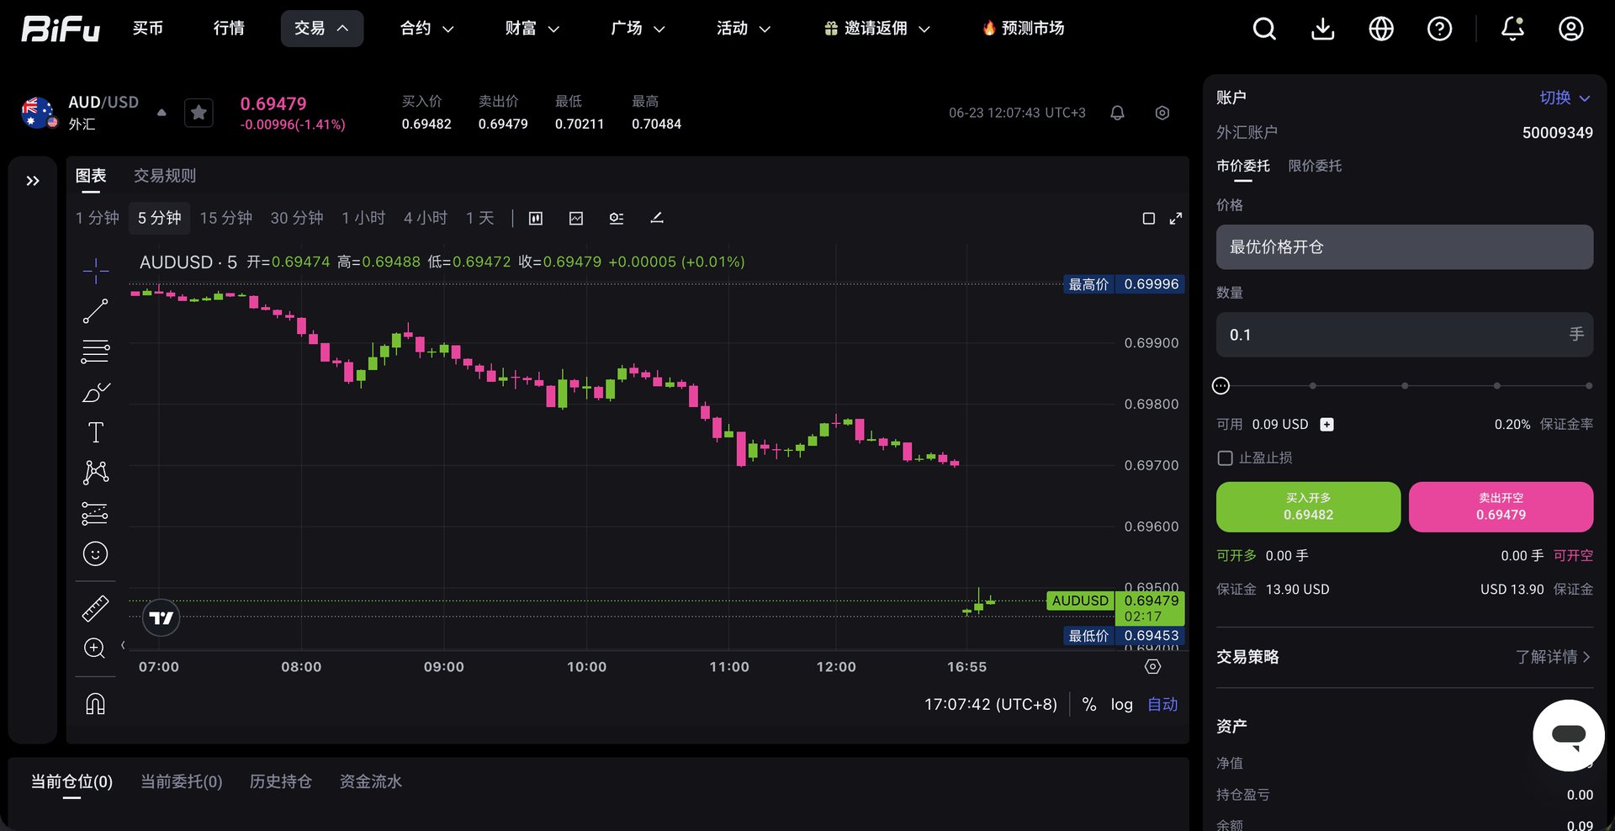This screenshot has width=1615, height=831.
Task: Open the 历史持仓 tab
Action: click(x=281, y=781)
